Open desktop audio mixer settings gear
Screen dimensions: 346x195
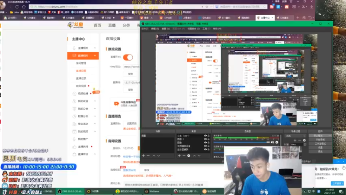click(277, 143)
